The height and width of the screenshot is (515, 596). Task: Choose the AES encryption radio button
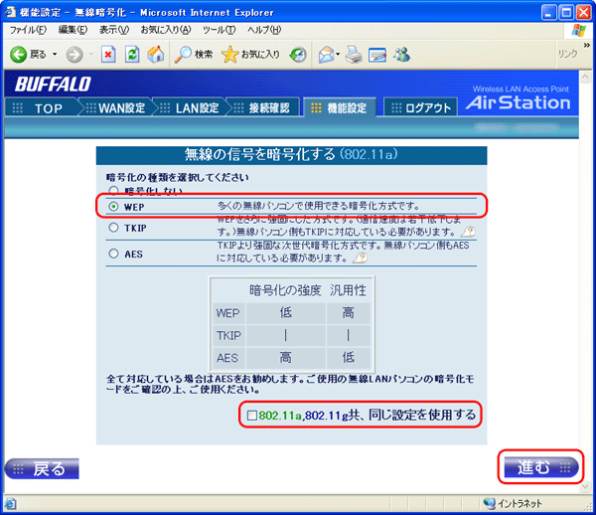(114, 255)
